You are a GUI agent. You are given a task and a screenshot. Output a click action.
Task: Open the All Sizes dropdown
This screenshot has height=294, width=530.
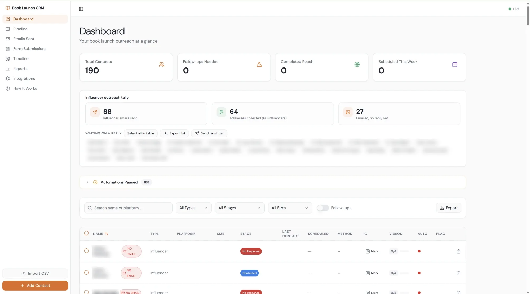click(290, 208)
